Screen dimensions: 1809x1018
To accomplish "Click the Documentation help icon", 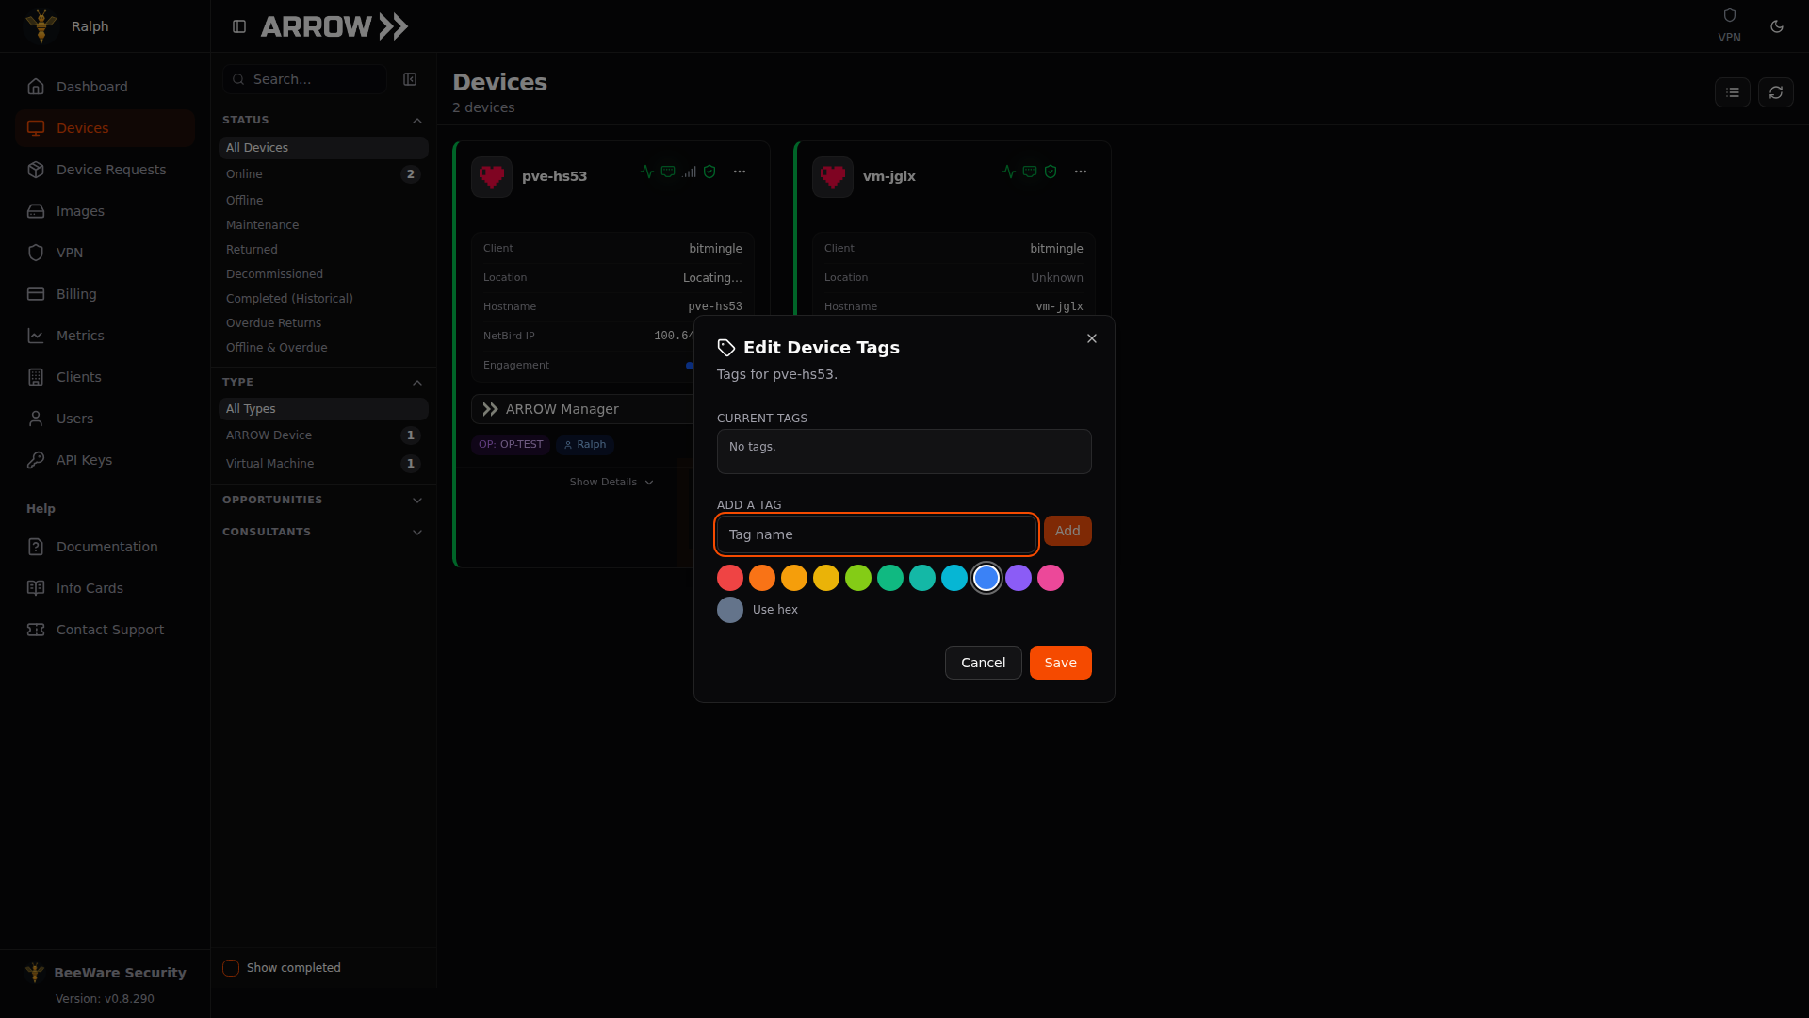I will click(36, 547).
